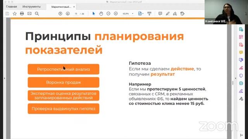The width and height of the screenshot is (248, 139).
Task: Click the stamp icon in the toolbar
Action: 183,14
